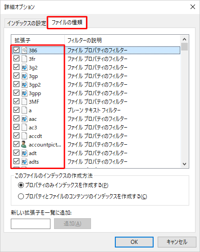Select the 386 file type icon
The width and height of the screenshot is (200, 252).
(x=24, y=50)
